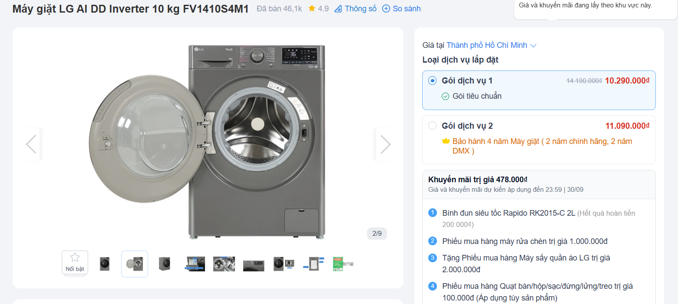Image resolution: width=678 pixels, height=304 pixels.
Task: Select rear view dimensions thumbnail
Action: 314,264
